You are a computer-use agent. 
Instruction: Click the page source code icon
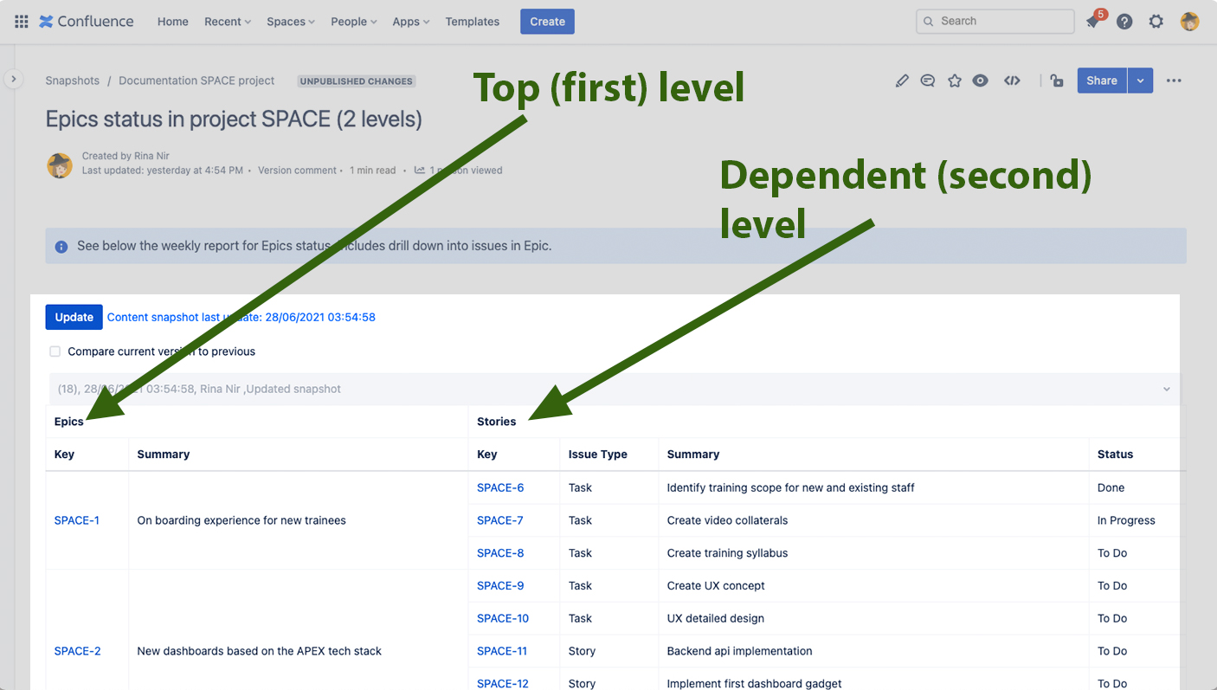tap(1012, 81)
